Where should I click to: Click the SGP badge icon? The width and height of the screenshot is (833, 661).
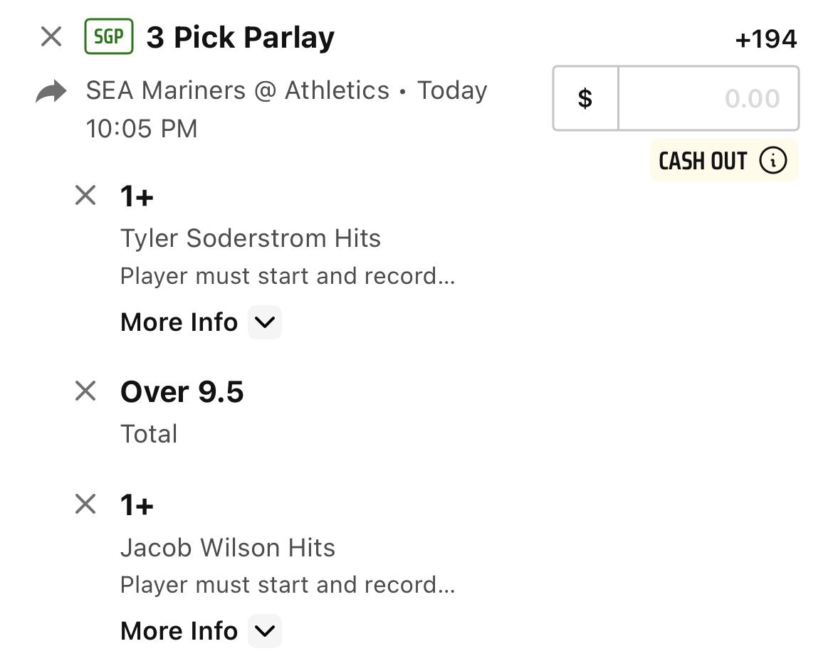109,36
